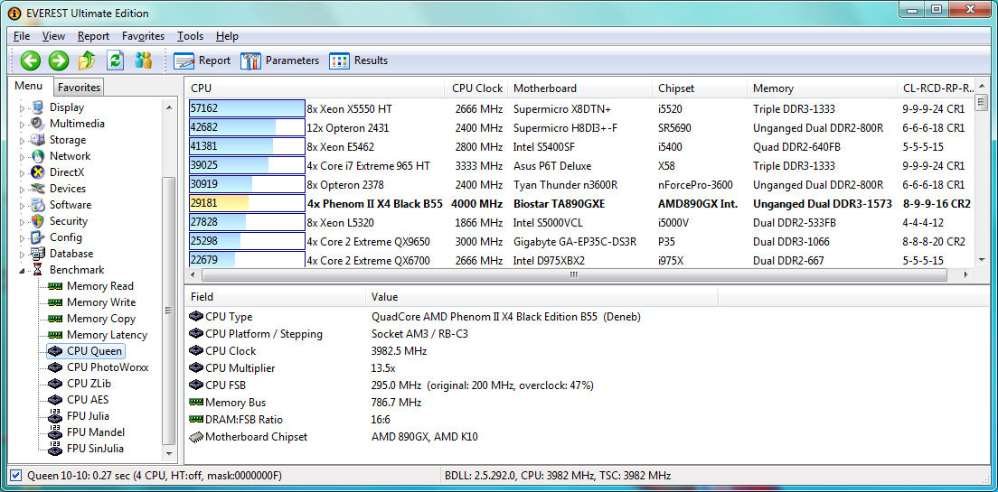The width and height of the screenshot is (998, 492).
Task: Select the Storage drive icon
Action: [38, 140]
